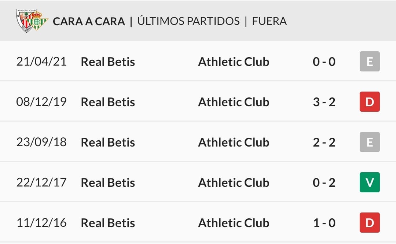Click Real Betis in the 22/12/17 row
396x244 pixels.
(x=108, y=182)
